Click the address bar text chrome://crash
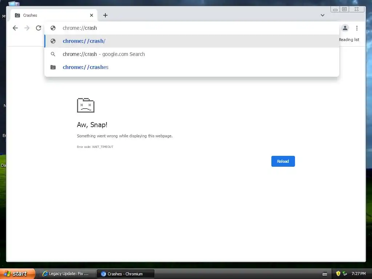The height and width of the screenshot is (279, 372). (x=80, y=28)
